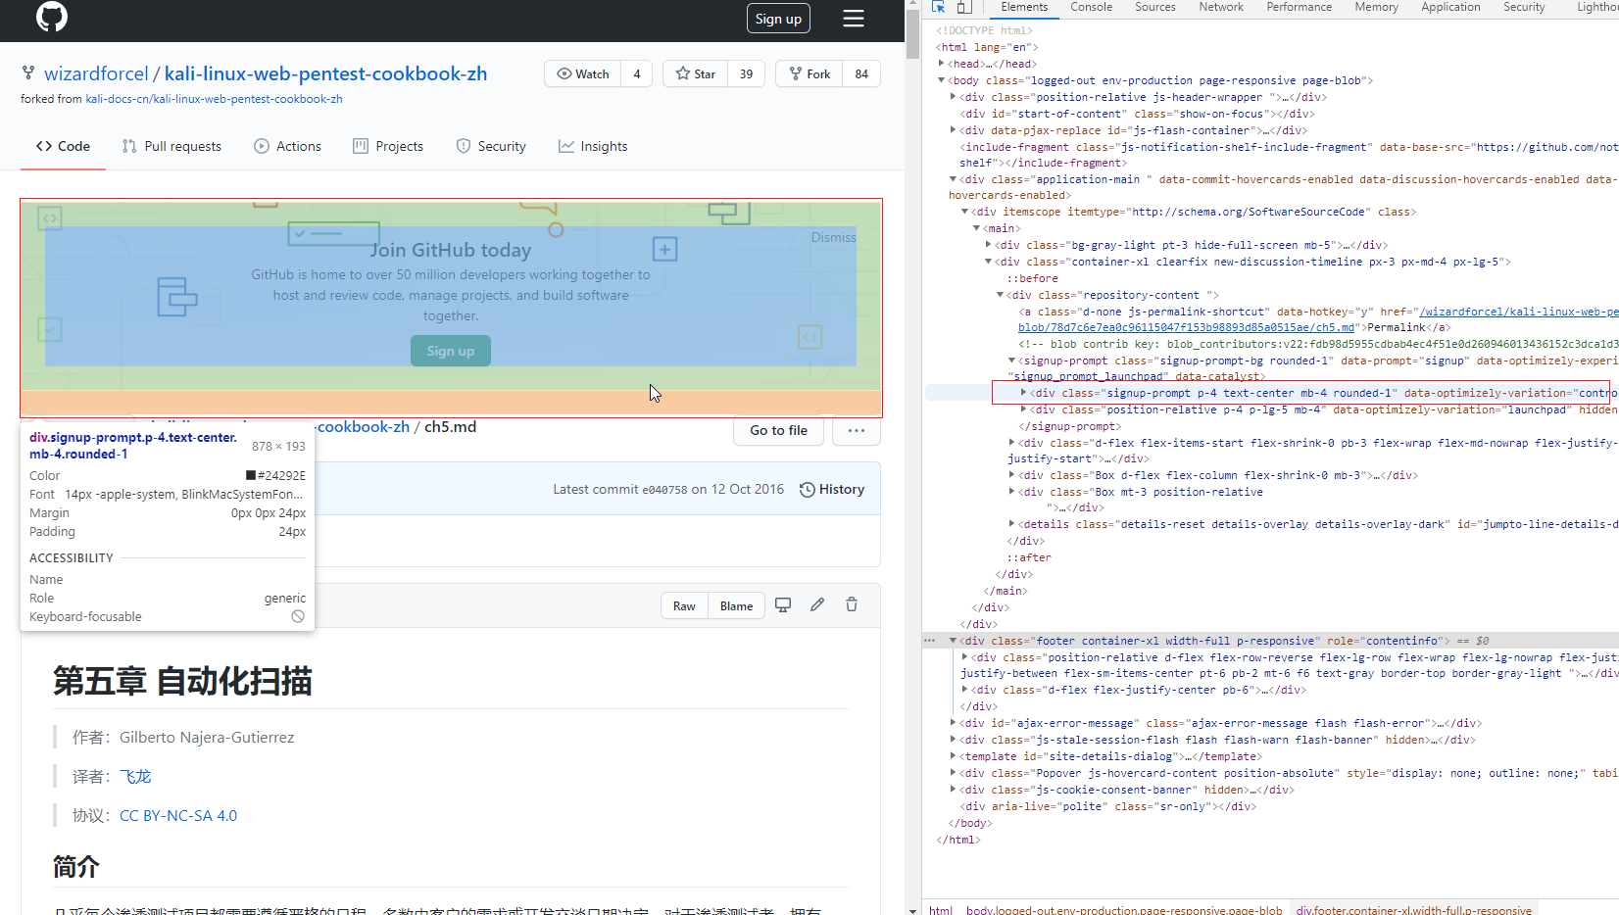1619x915 pixels.
Task: Click the History clock icon
Action: click(808, 490)
